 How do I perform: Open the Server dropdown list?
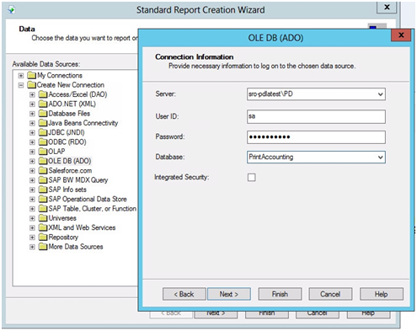point(380,94)
